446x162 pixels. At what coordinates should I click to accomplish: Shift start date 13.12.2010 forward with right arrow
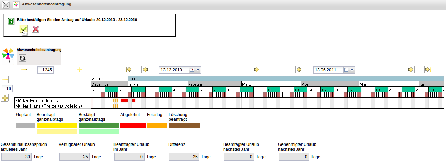coord(256,70)
